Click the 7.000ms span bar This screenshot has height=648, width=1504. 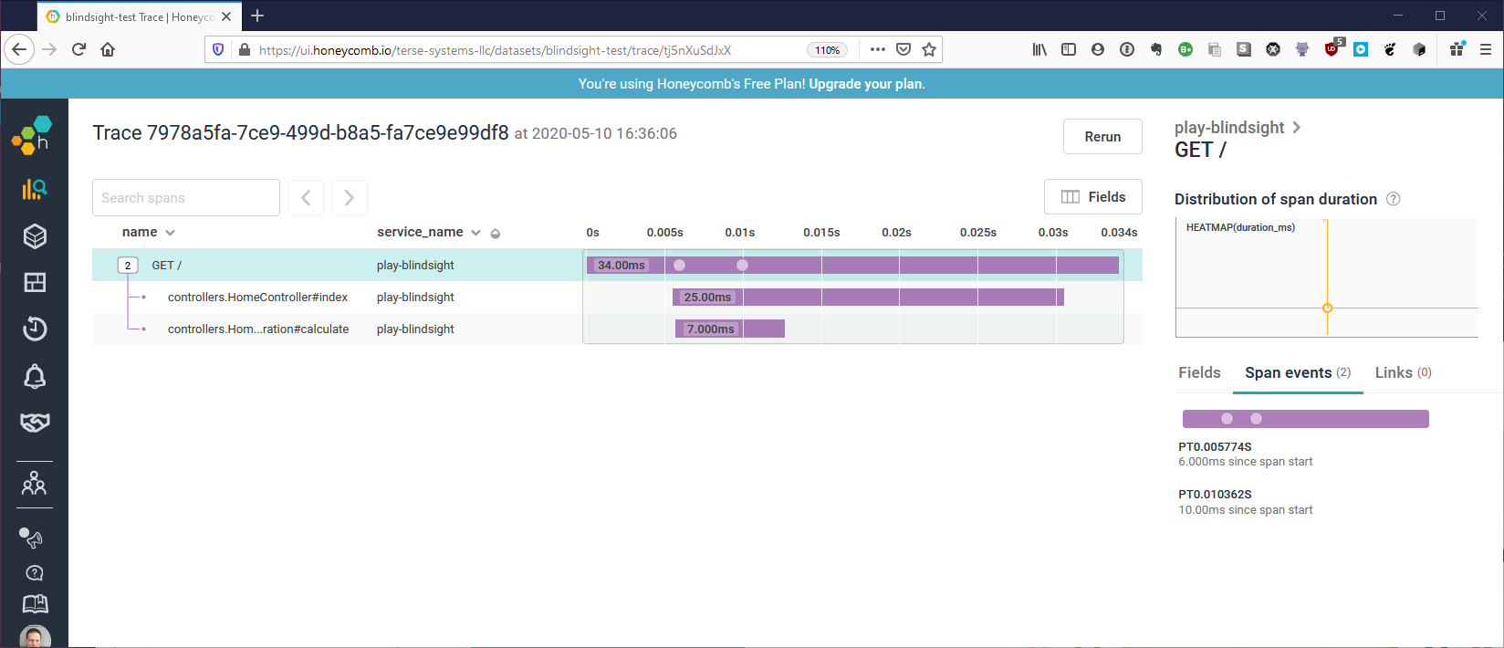(730, 329)
